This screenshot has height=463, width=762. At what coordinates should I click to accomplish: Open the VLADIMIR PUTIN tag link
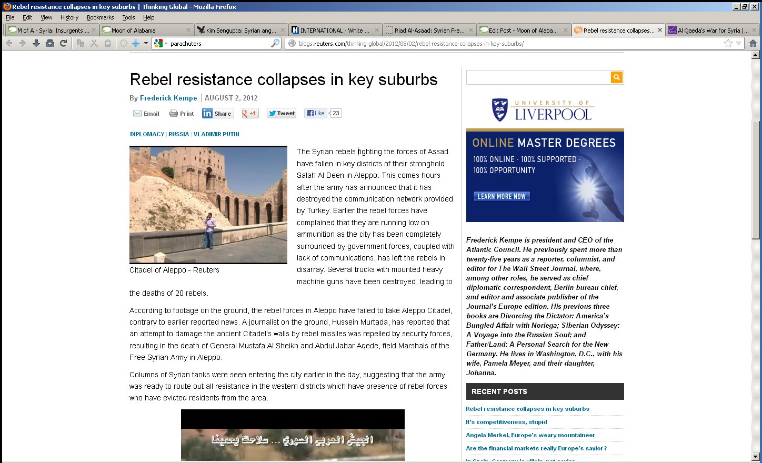pos(216,134)
